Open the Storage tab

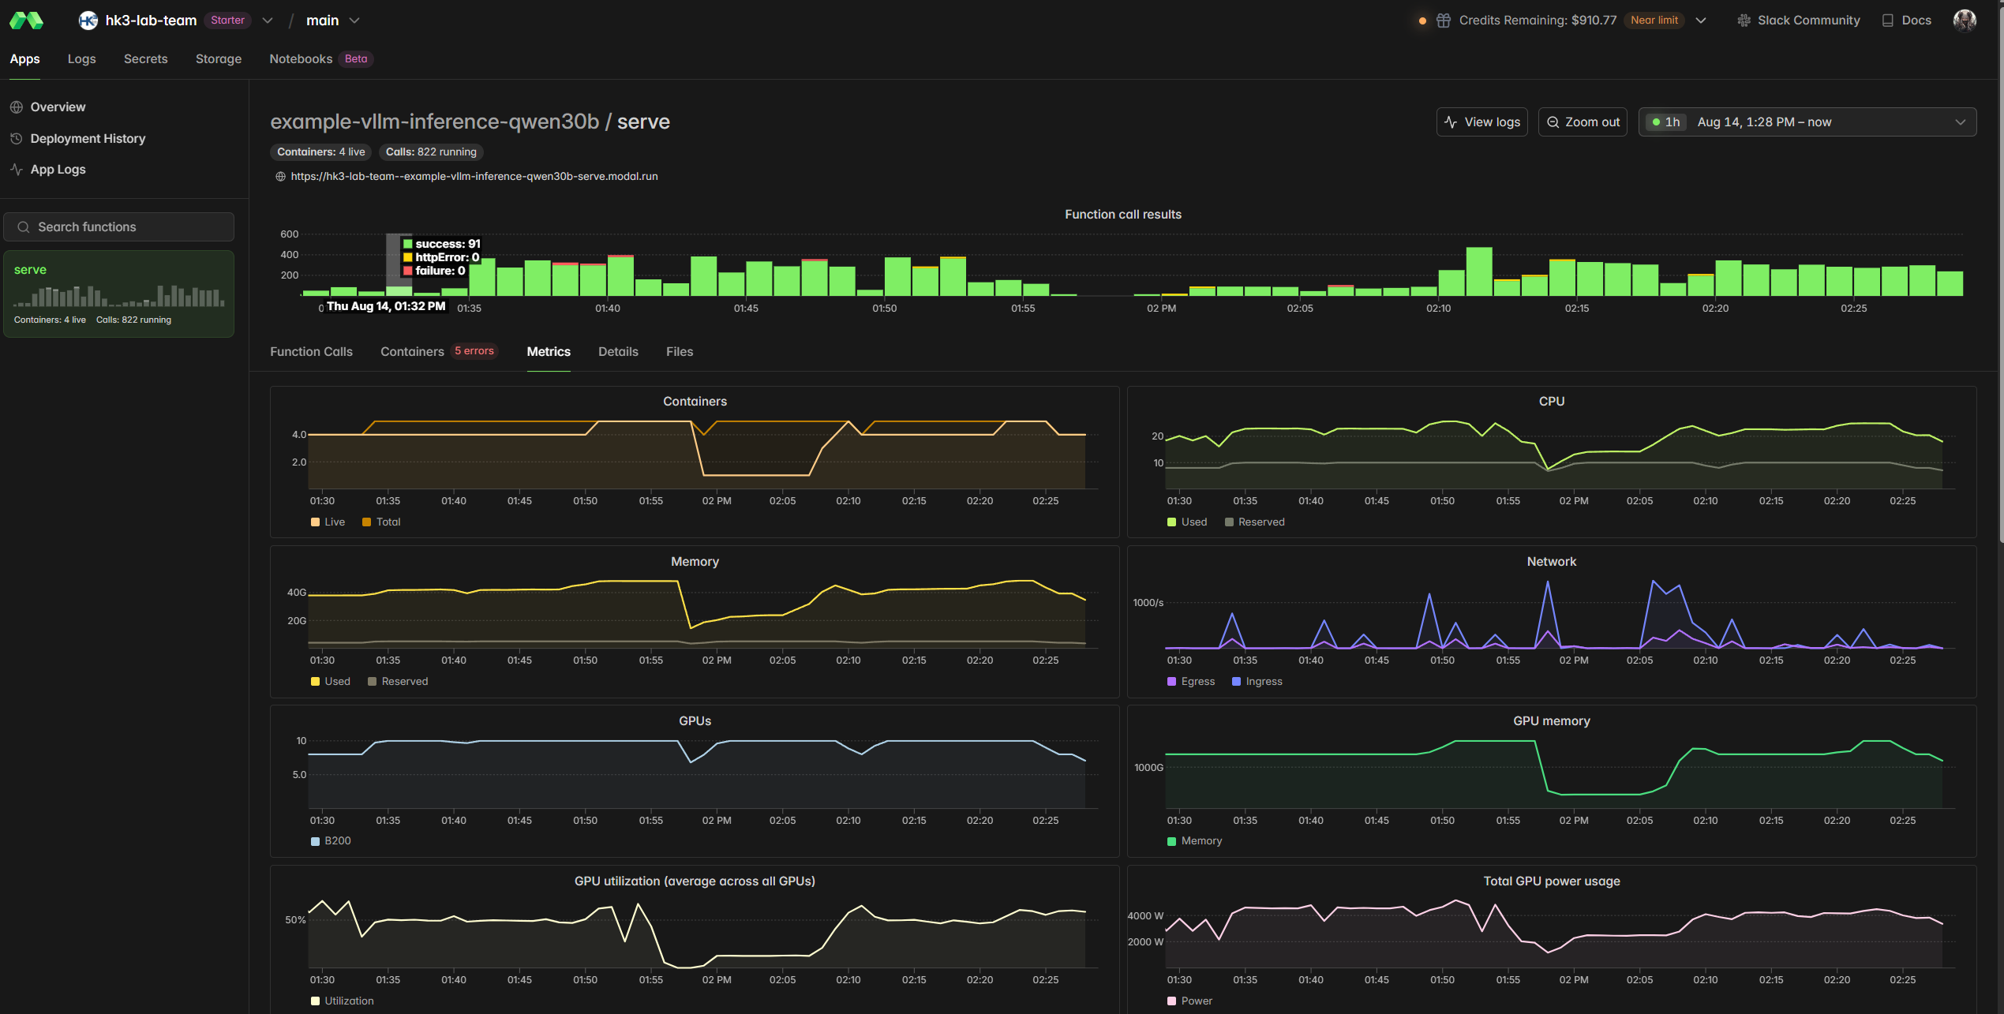[218, 59]
